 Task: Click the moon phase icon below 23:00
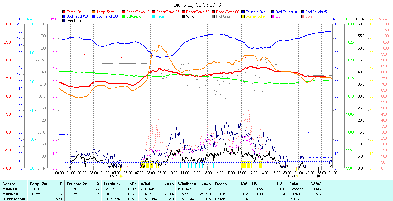coord(319,176)
